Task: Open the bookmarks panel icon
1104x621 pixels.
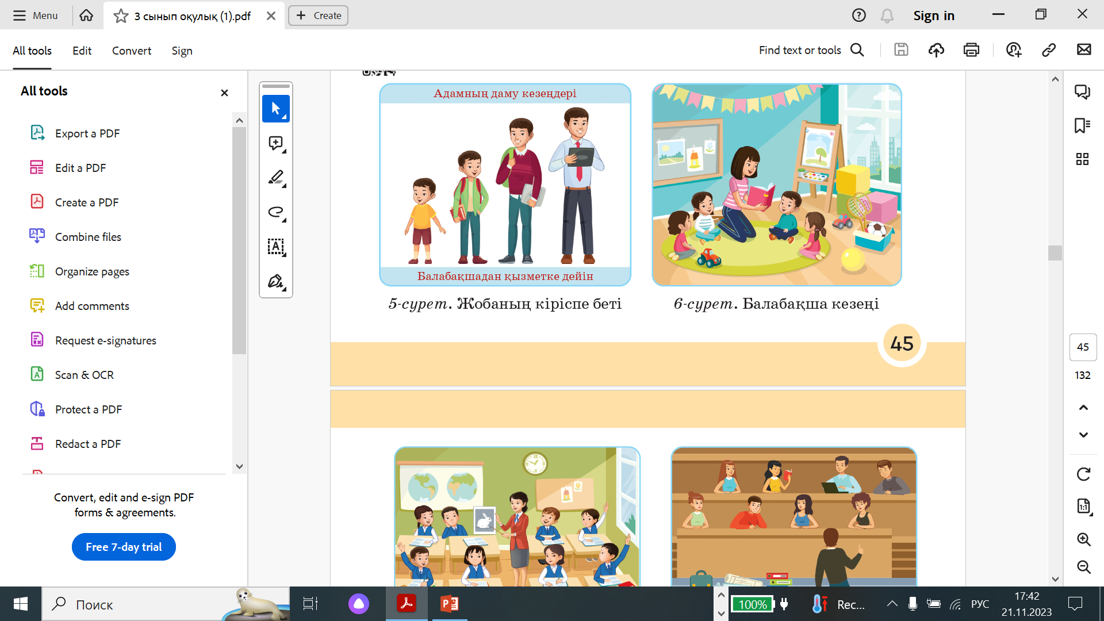Action: pyautogui.click(x=1082, y=125)
